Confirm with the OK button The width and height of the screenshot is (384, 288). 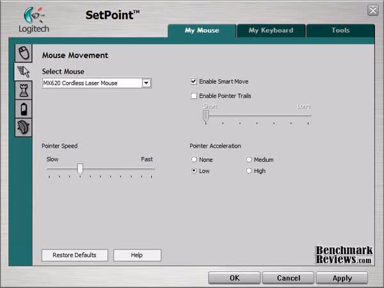tap(234, 278)
